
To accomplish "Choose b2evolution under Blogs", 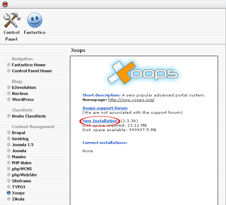I will pos(24,87).
